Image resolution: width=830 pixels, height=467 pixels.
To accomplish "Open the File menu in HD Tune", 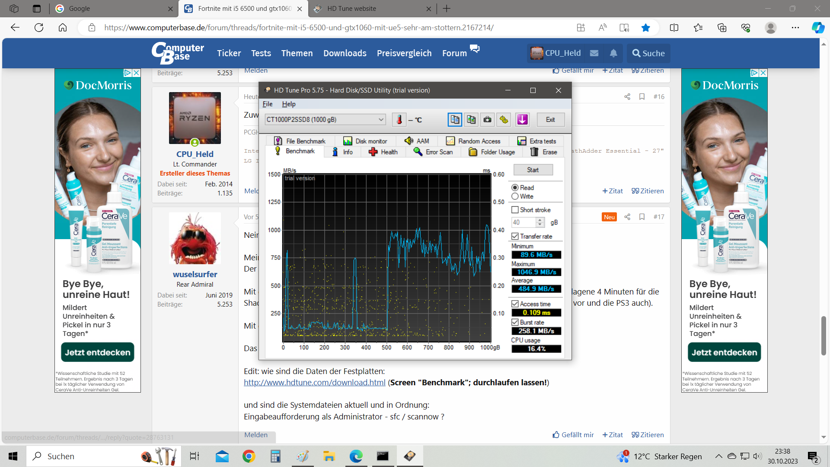I will click(267, 104).
